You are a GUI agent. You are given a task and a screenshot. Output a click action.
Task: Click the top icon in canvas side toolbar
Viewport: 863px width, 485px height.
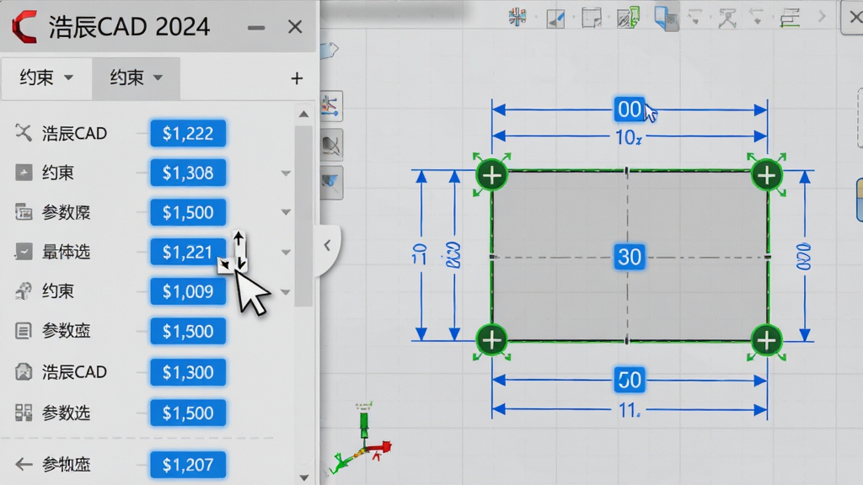click(x=330, y=105)
